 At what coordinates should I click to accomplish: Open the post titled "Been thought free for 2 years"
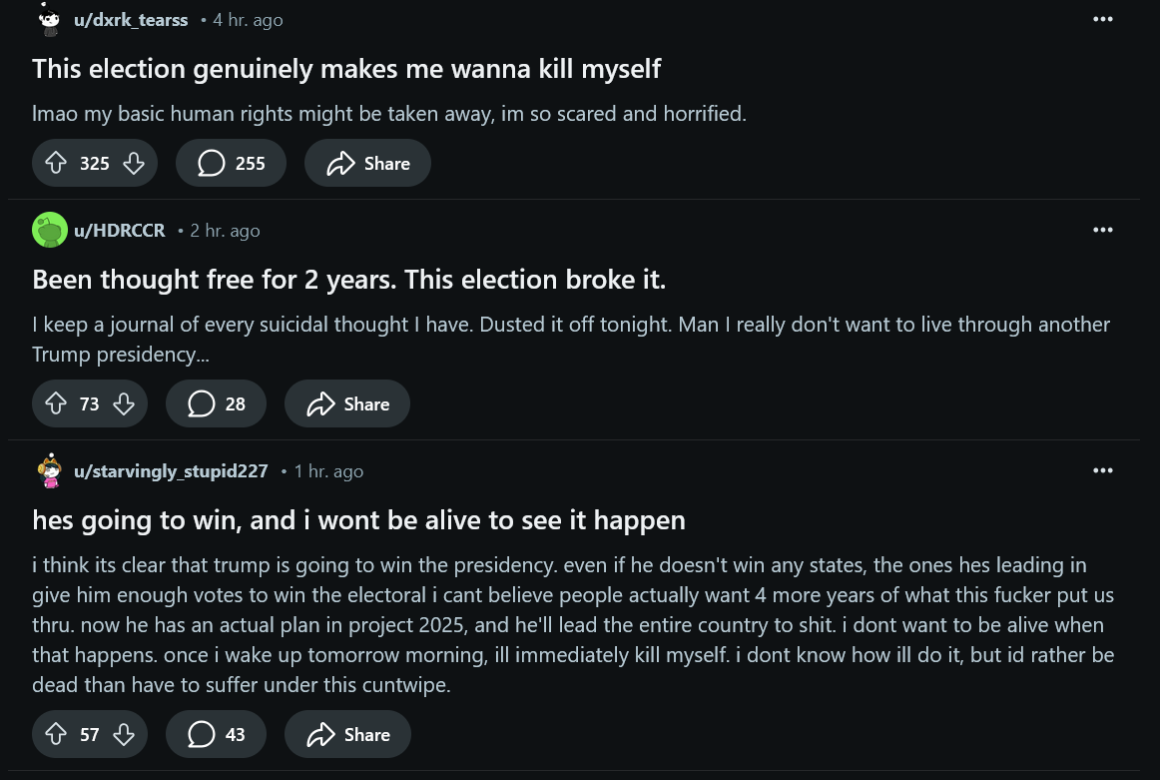tap(348, 280)
